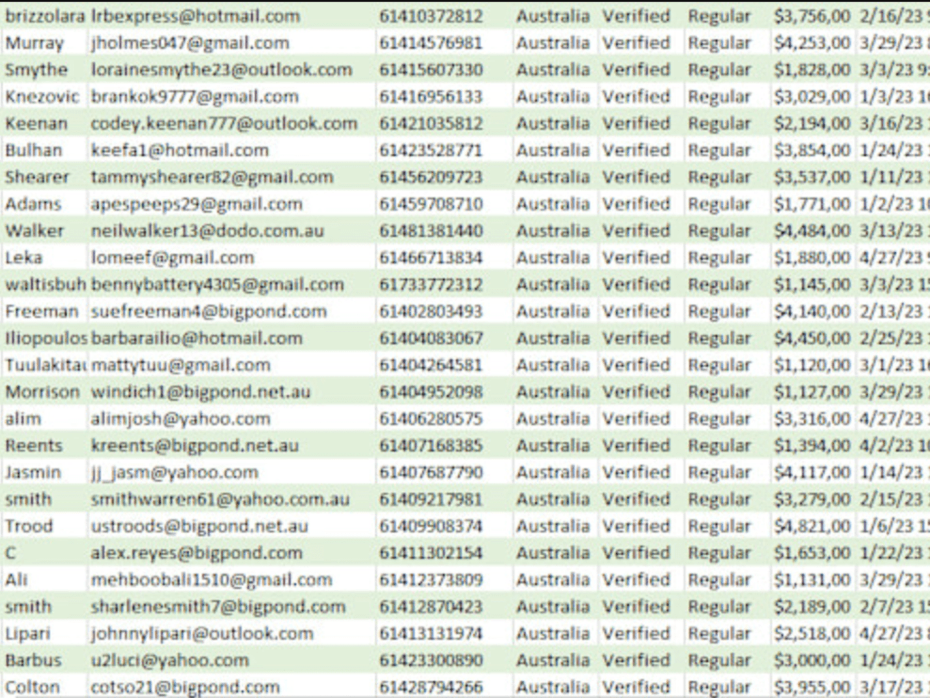The height and width of the screenshot is (698, 930).
Task: Click the Verified cell in Jasmin's row
Action: coord(641,472)
